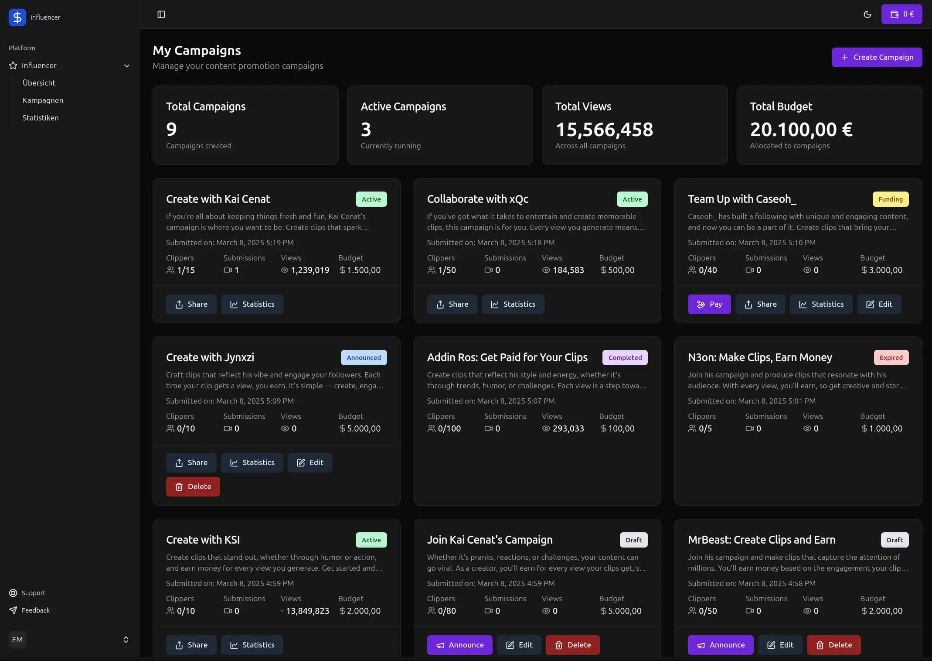The width and height of the screenshot is (932, 661).
Task: Click views count 13,849,823 in KSI card
Action: point(308,611)
